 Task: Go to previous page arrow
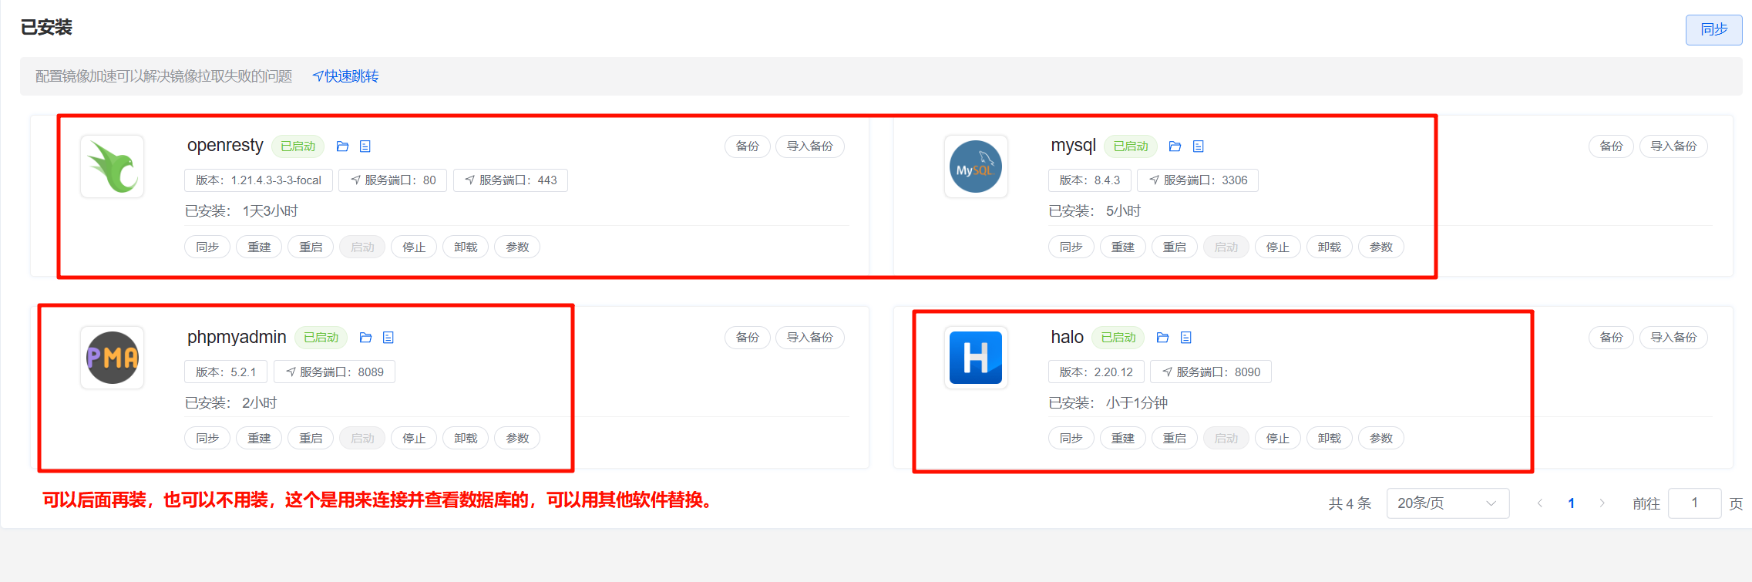1539,503
